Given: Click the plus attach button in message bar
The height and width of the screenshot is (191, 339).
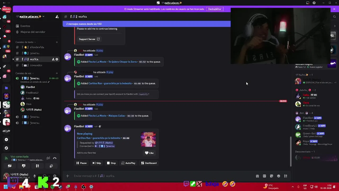Looking at the screenshot, I should [68, 176].
